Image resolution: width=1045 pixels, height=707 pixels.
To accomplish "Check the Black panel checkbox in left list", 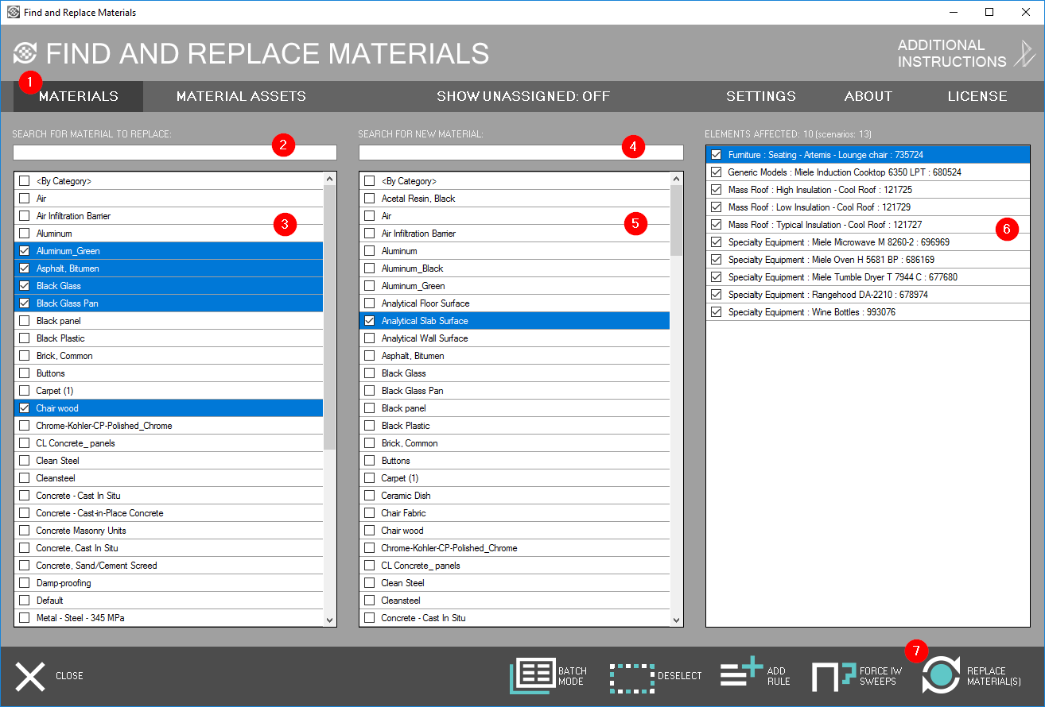I will (x=24, y=321).
